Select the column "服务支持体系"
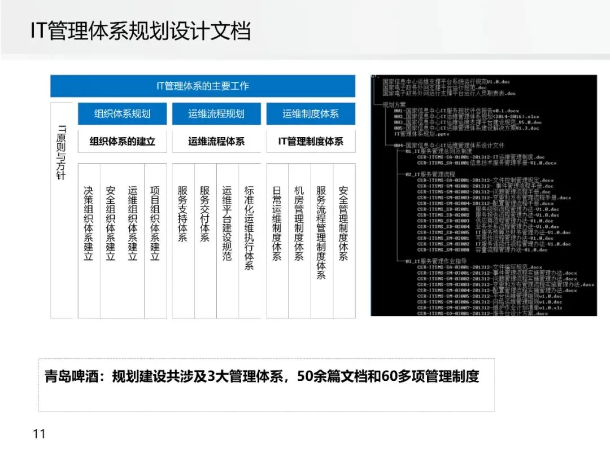The width and height of the screenshot is (610, 457). pyautogui.click(x=183, y=214)
